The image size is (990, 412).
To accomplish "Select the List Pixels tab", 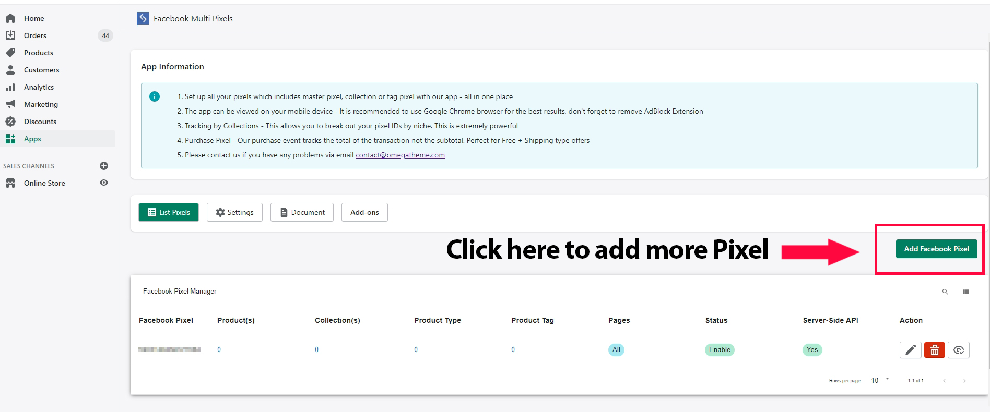I will (169, 212).
